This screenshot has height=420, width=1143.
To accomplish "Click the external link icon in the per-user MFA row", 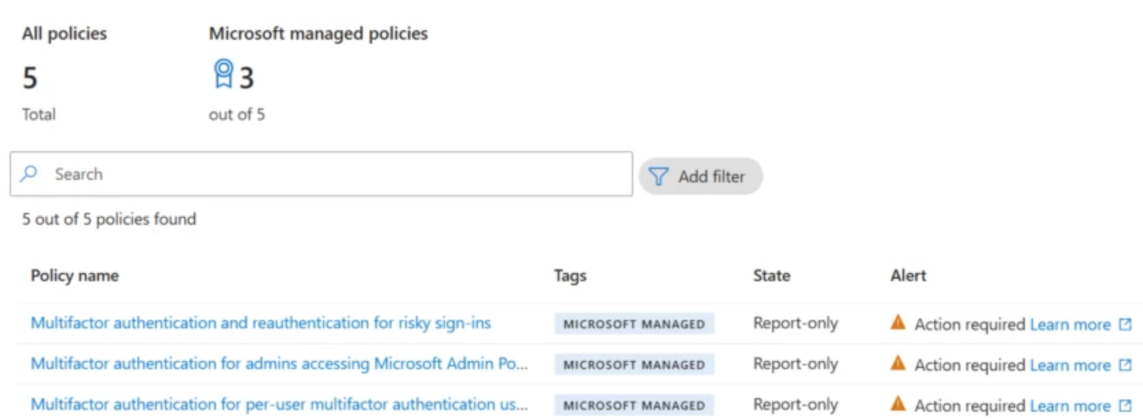I will pos(1125,406).
